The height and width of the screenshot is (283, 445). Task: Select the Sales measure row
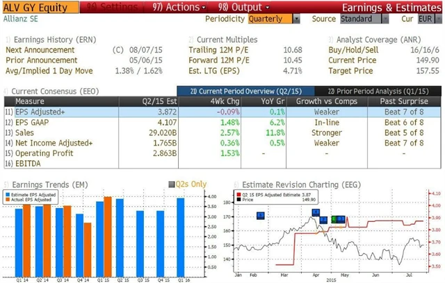click(222, 132)
